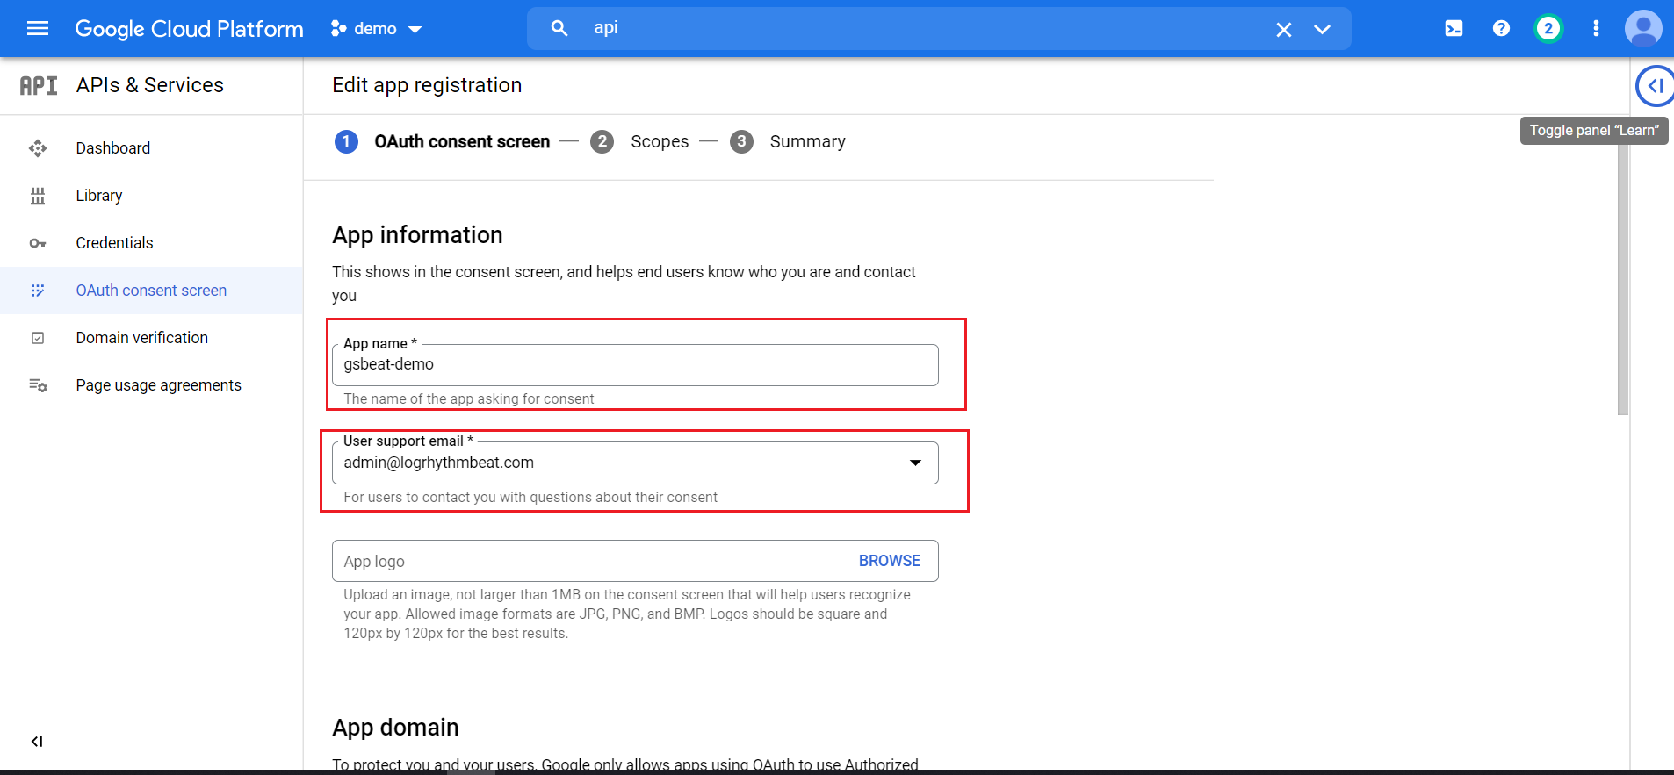Collapse the left navigation sidebar
Viewport: 1674px width, 775px height.
click(x=37, y=742)
